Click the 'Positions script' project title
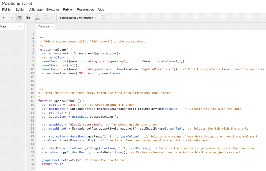Image resolution: width=266 pixels, height=171 pixels. (x=17, y=3)
